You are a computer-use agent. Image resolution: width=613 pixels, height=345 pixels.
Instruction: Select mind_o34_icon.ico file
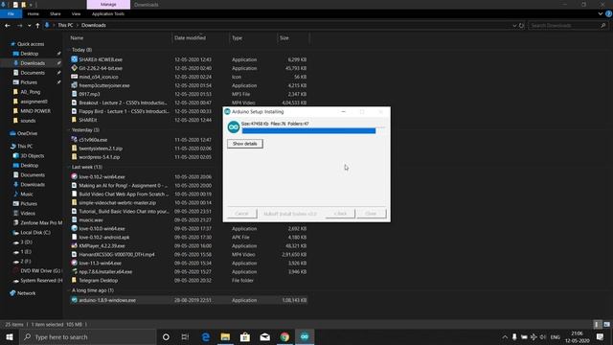(99, 77)
